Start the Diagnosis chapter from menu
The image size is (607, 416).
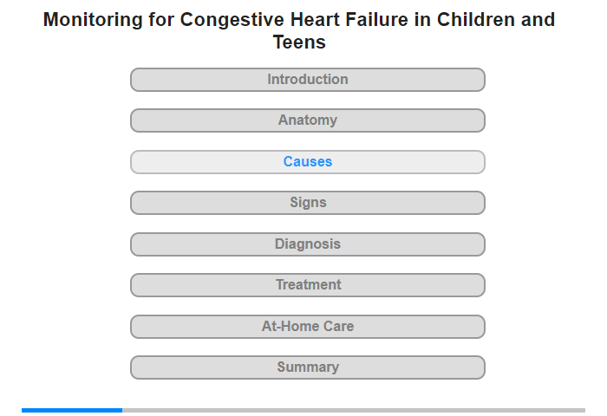(307, 244)
